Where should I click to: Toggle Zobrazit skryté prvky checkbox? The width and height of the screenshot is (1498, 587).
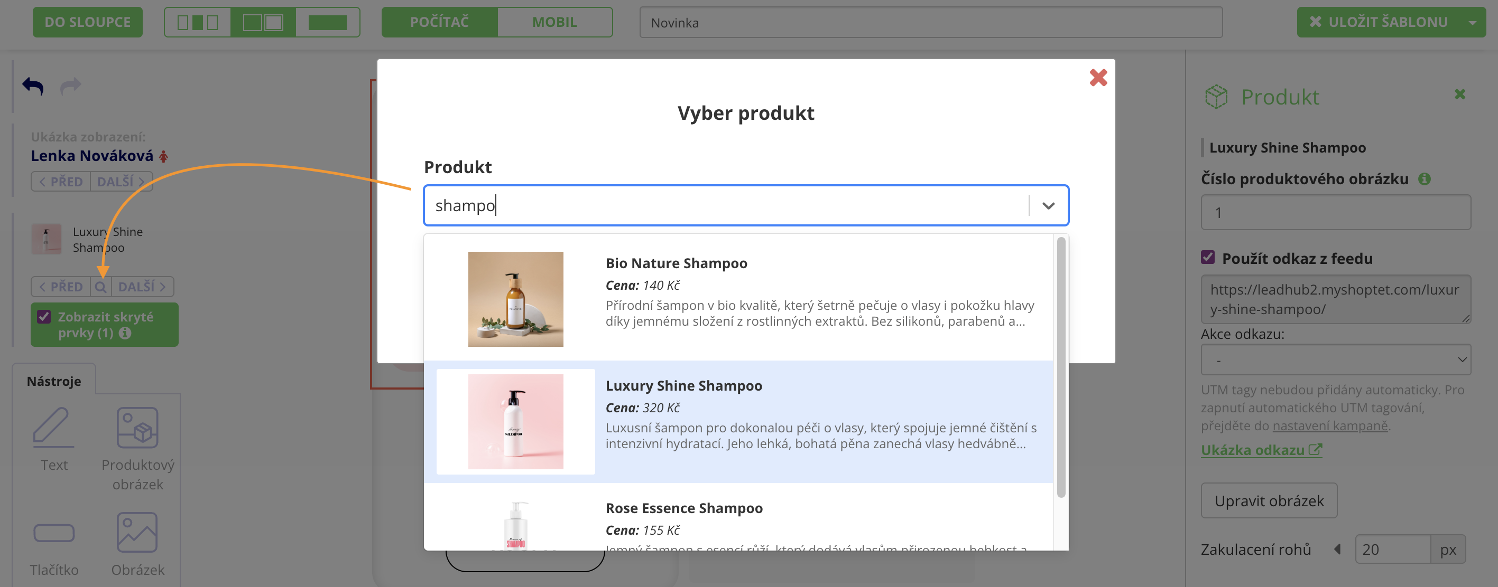coord(44,317)
